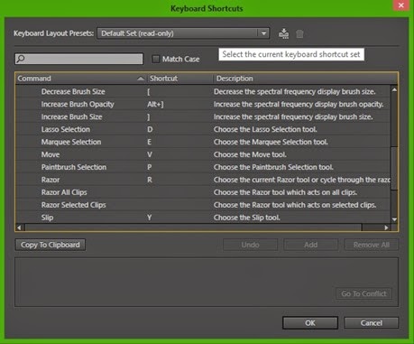Click the magnifier icon in search field
The height and width of the screenshot is (344, 414).
coord(21,59)
